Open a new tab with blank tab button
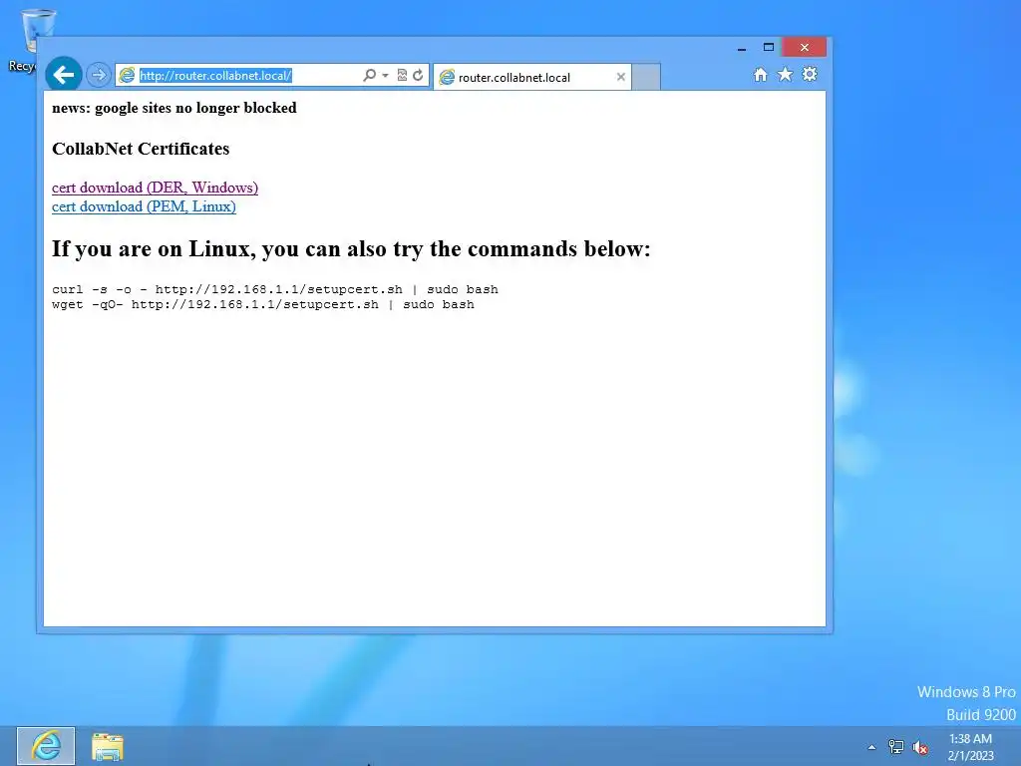 pos(646,77)
